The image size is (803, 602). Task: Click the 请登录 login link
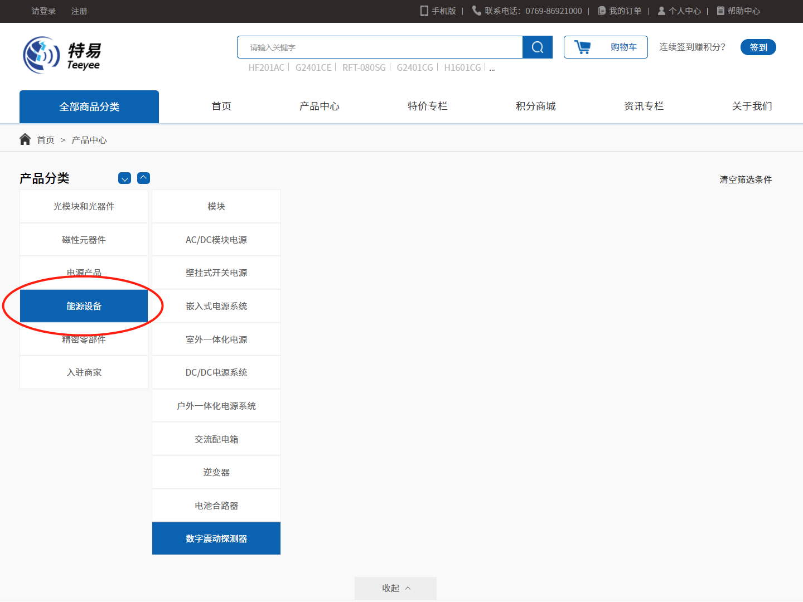point(43,11)
